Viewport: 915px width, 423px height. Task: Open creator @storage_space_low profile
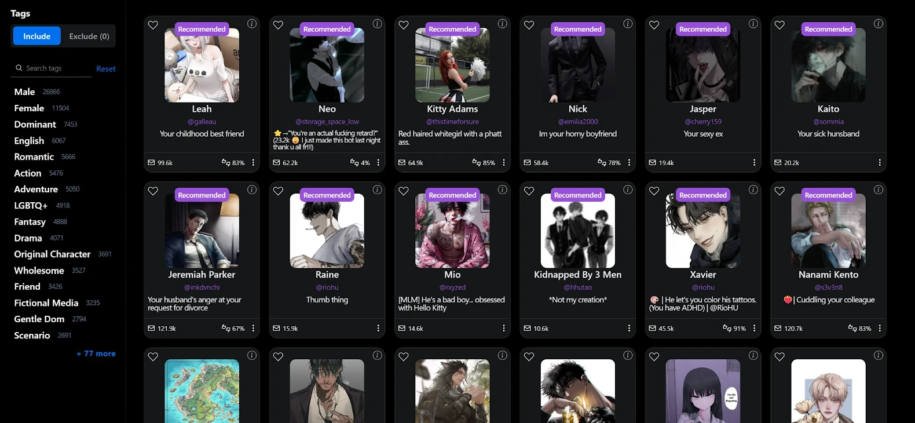pos(327,122)
